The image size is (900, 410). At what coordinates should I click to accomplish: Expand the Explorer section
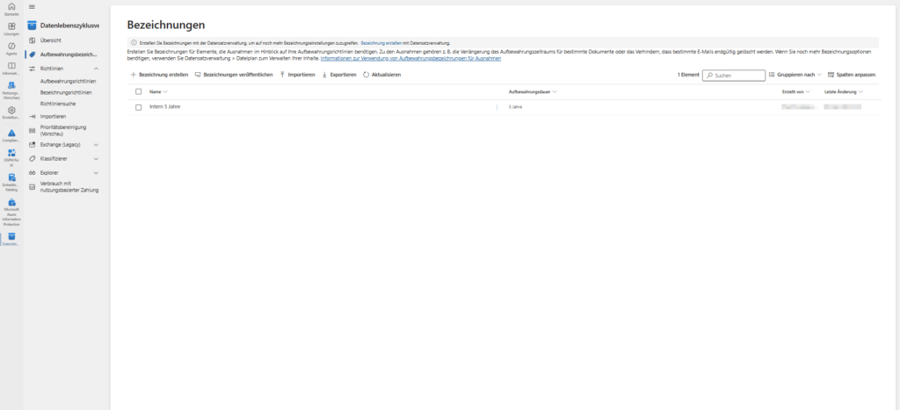(96, 173)
